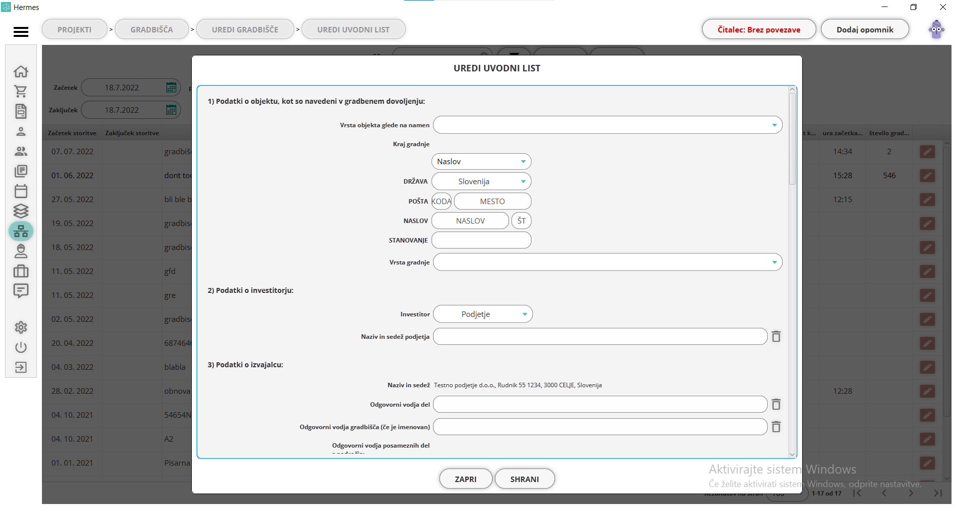This screenshot has height=514, width=959.
Task: Open shopping cart sidebar icon
Action: [x=21, y=91]
